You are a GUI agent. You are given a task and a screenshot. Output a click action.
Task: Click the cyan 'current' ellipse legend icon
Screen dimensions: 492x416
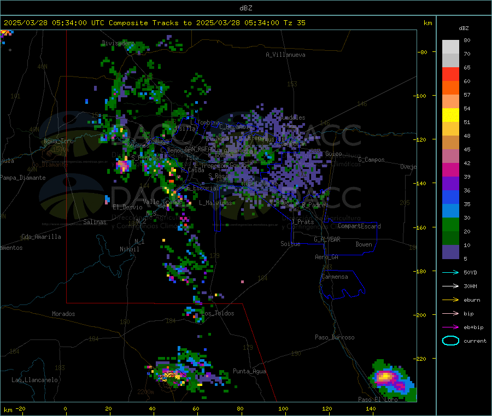pos(450,341)
